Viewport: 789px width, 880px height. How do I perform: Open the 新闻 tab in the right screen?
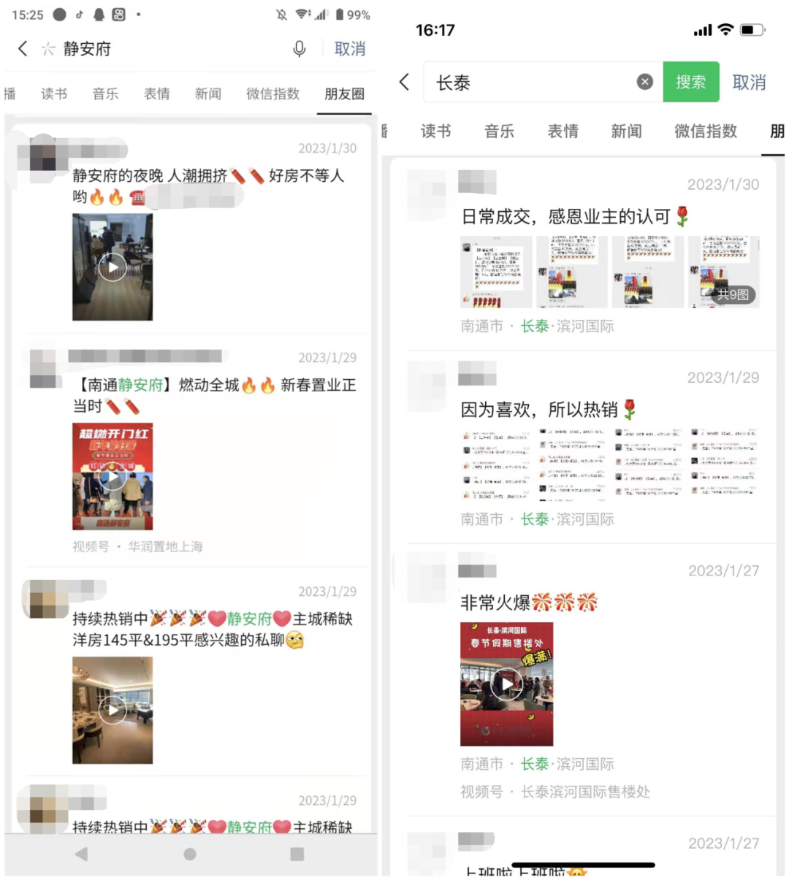click(x=627, y=131)
